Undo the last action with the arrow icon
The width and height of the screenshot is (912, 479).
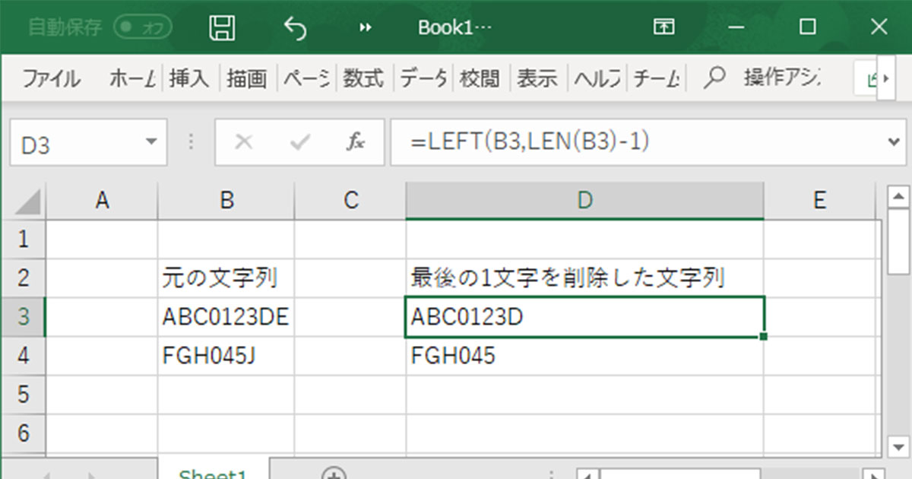(295, 28)
